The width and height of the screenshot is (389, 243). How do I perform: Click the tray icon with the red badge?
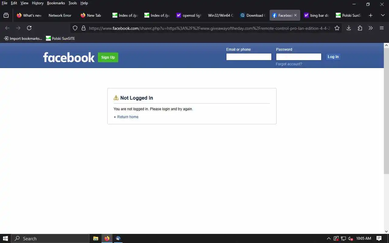click(x=336, y=238)
